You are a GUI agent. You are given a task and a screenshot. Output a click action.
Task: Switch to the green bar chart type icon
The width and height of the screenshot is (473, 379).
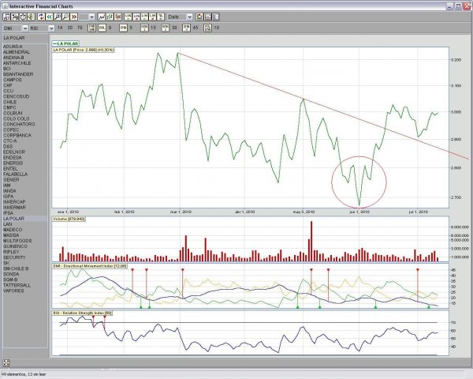(x=110, y=17)
